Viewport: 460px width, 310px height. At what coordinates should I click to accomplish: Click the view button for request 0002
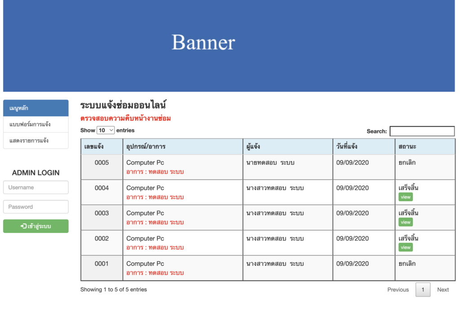[x=405, y=247]
